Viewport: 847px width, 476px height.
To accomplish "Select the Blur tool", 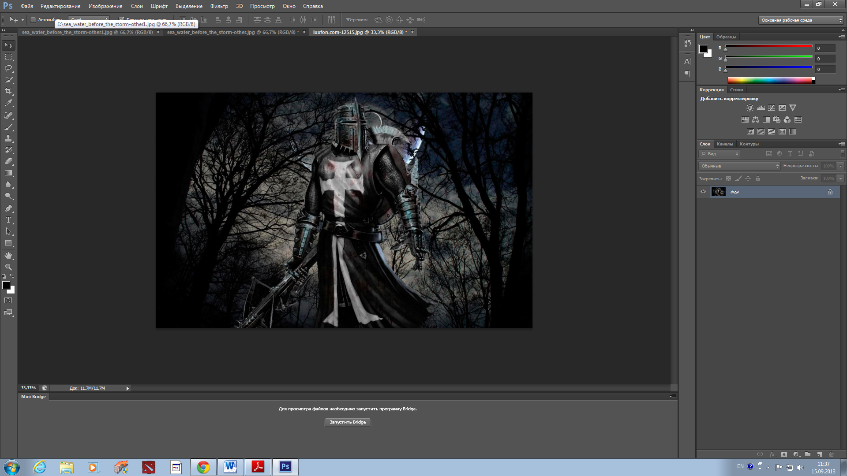I will pyautogui.click(x=8, y=184).
